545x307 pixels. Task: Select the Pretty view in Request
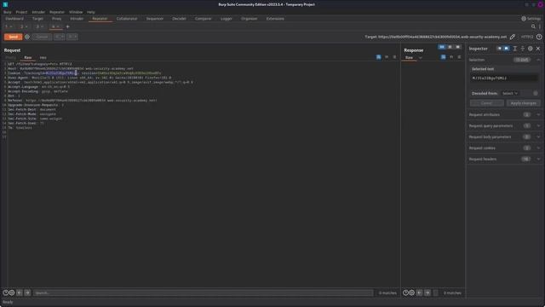tap(11, 58)
